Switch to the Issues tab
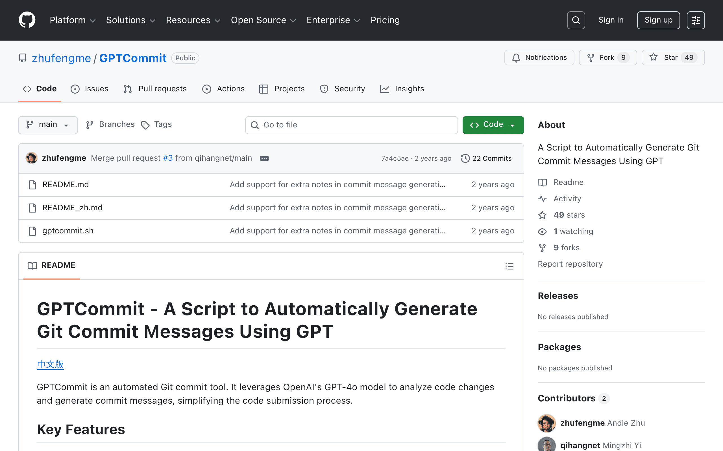The width and height of the screenshot is (723, 451). [x=90, y=89]
